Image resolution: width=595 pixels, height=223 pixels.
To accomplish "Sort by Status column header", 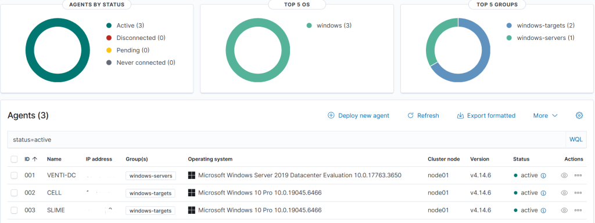I will pyautogui.click(x=521, y=159).
